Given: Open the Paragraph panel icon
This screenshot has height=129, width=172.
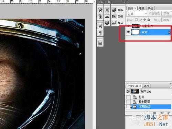Looking at the screenshot, I should 100,33.
